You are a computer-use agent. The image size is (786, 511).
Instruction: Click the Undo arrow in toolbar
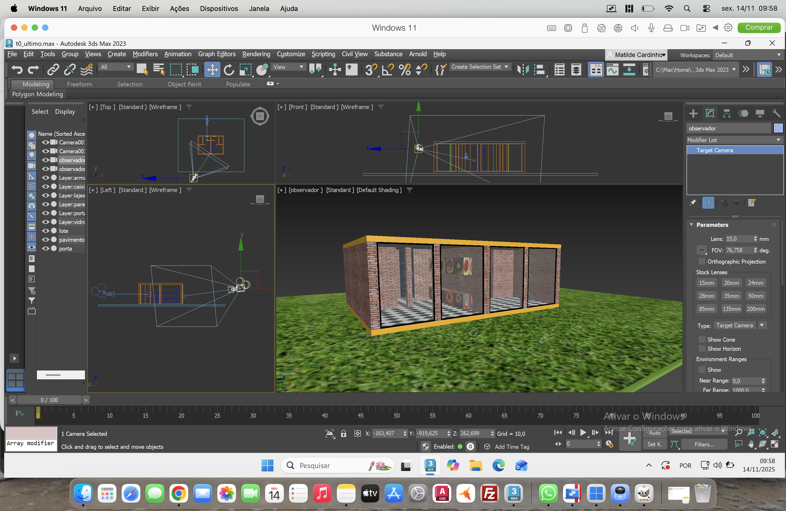[17, 70]
